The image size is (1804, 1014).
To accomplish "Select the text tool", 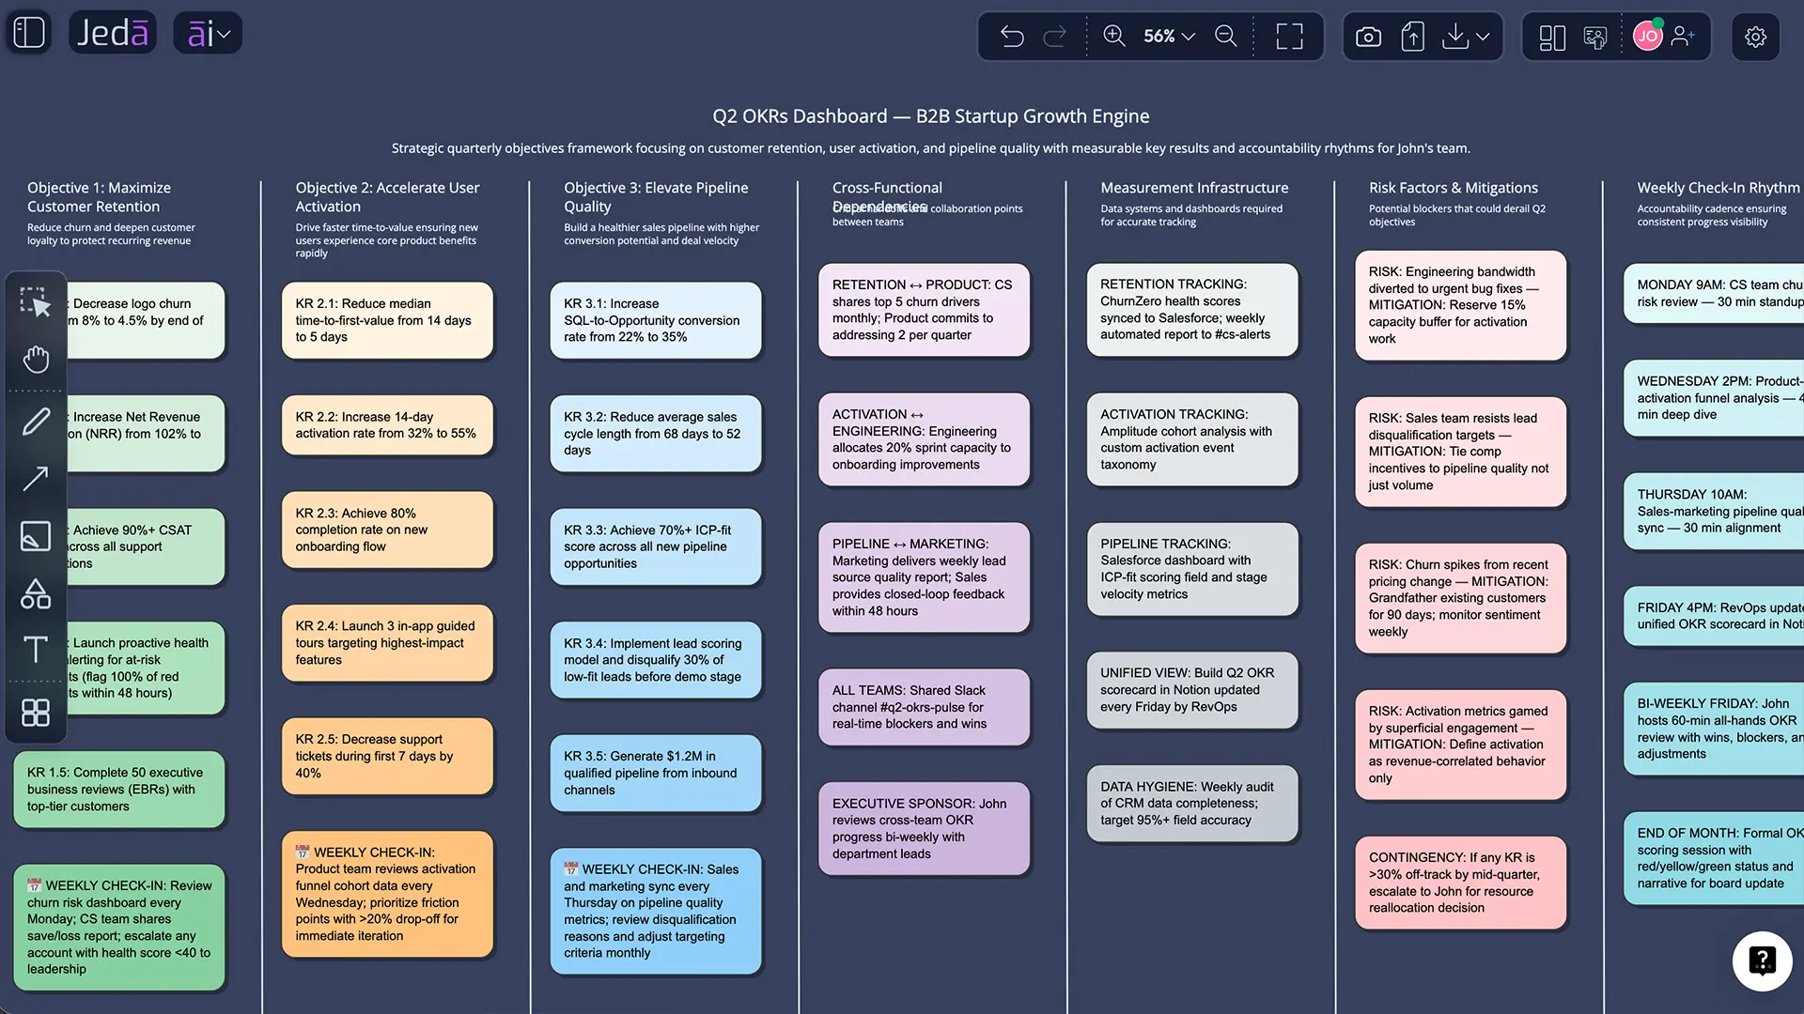I will (x=36, y=650).
